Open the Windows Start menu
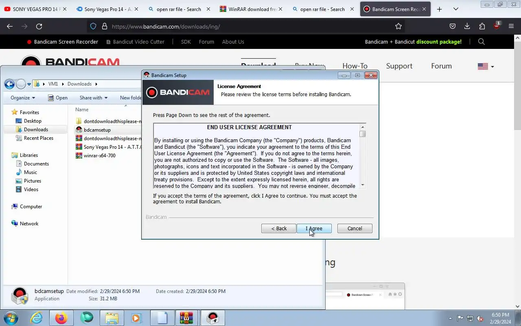 10,318
